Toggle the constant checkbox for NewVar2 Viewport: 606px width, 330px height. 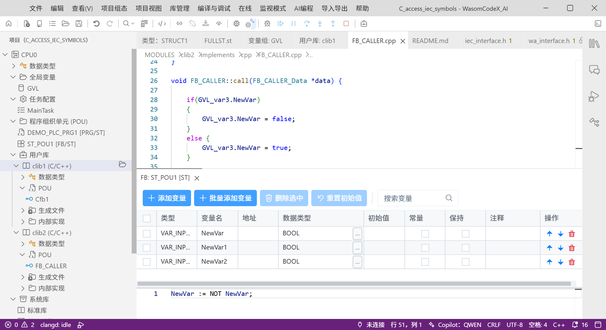point(425,262)
